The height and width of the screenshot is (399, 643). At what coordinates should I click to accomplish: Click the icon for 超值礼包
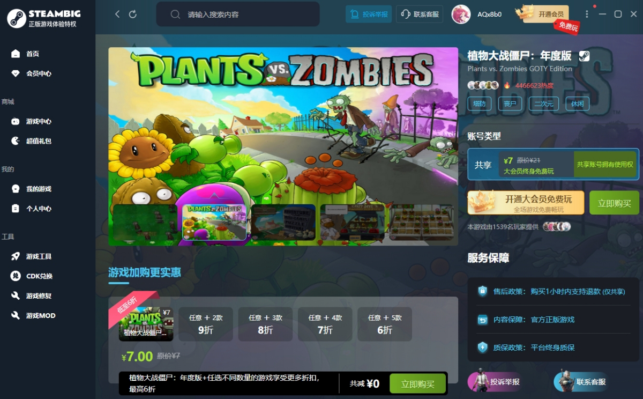pyautogui.click(x=16, y=141)
